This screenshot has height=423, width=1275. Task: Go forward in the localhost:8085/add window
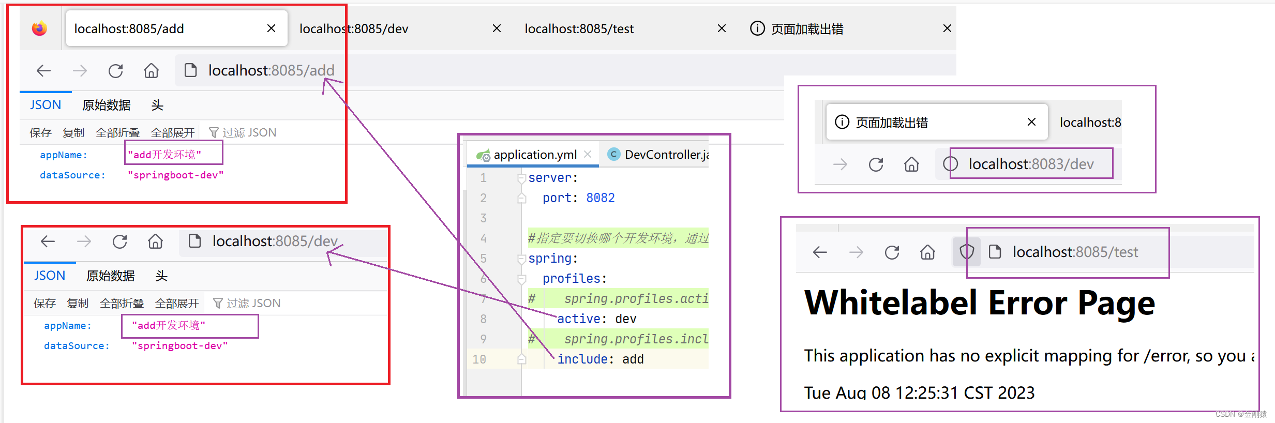click(80, 70)
